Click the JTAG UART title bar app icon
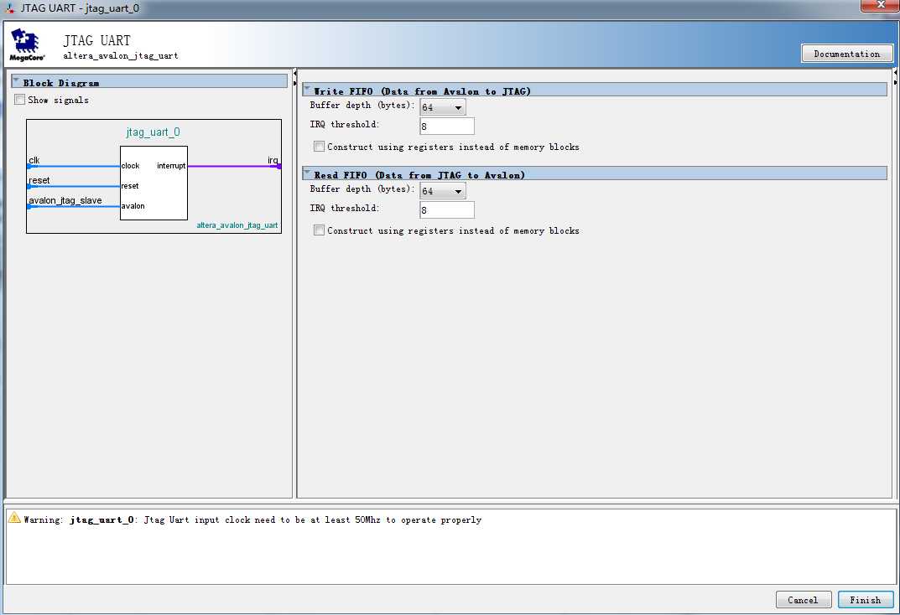The image size is (900, 615). coord(10,8)
